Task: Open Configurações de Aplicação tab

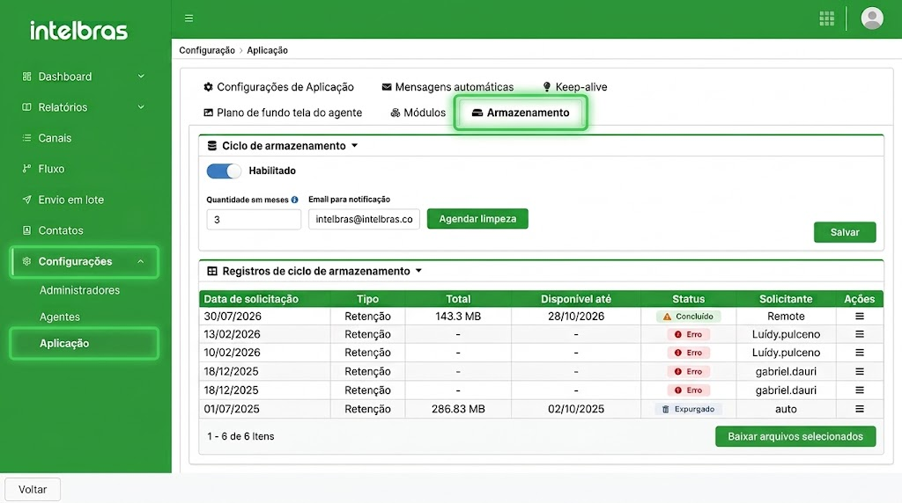Action: tap(278, 87)
